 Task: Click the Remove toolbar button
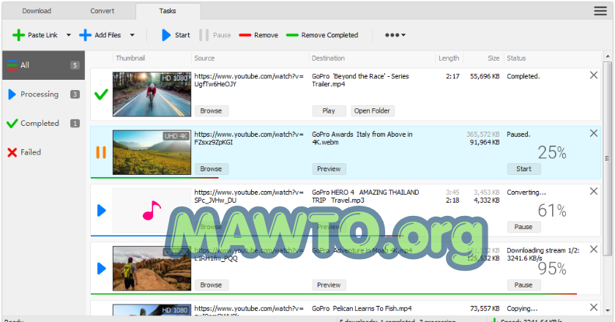(258, 35)
